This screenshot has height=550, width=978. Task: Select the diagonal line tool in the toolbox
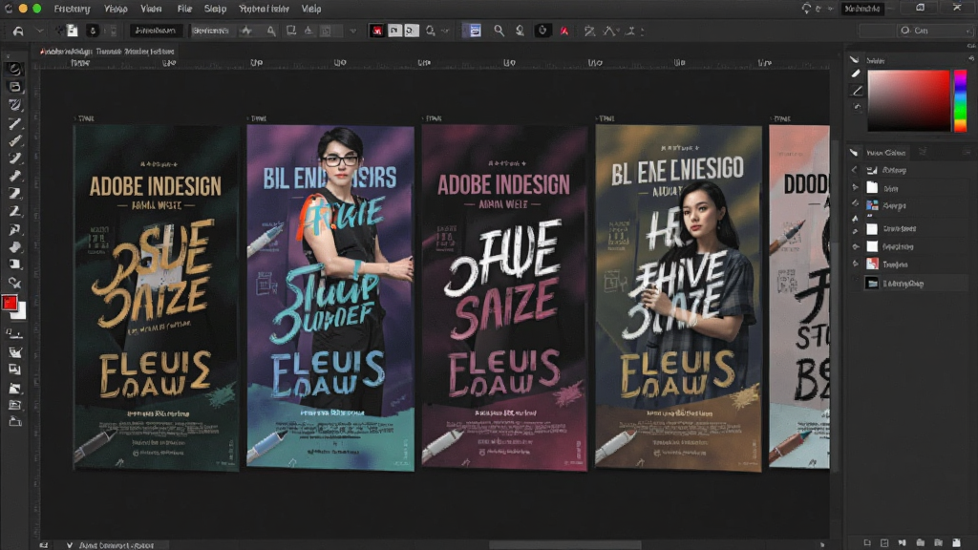(15, 123)
